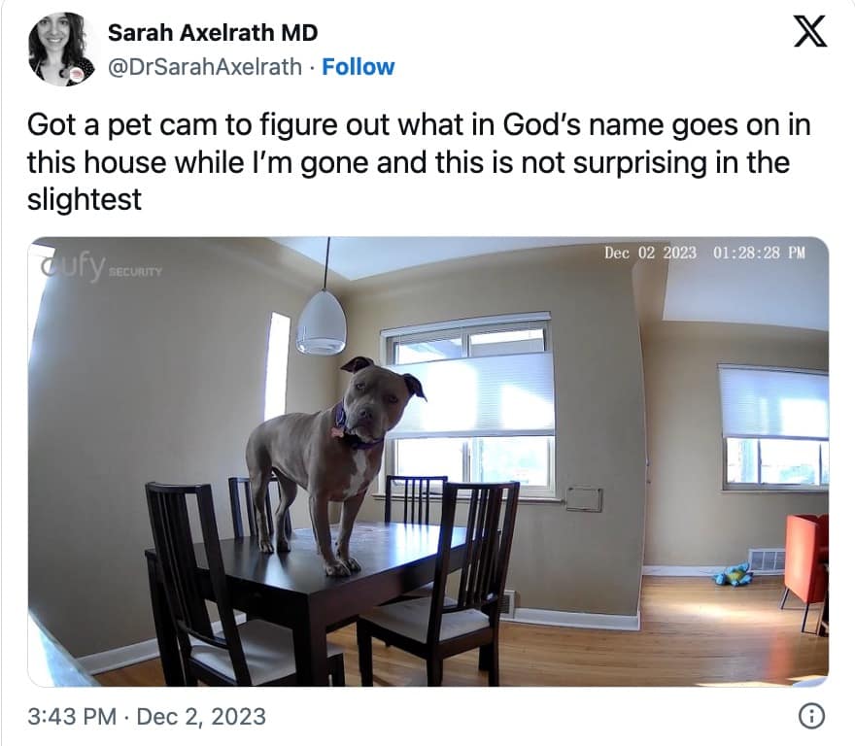
Task: Open the Sarah Axelrath MD display name
Action: coord(213,33)
